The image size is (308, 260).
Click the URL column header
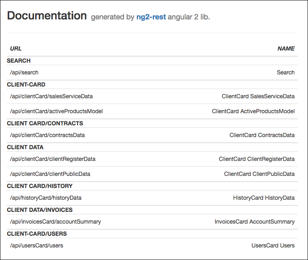coord(16,49)
